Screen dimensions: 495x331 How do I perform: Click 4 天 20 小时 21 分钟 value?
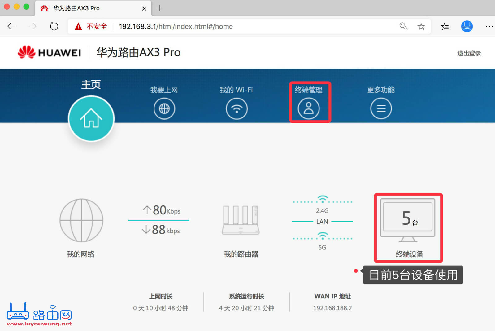tap(247, 308)
